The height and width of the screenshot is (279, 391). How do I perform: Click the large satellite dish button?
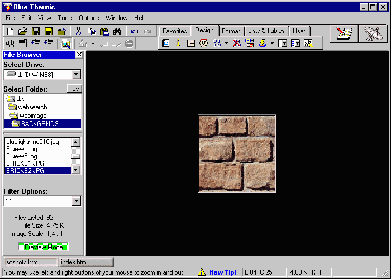coord(373,33)
